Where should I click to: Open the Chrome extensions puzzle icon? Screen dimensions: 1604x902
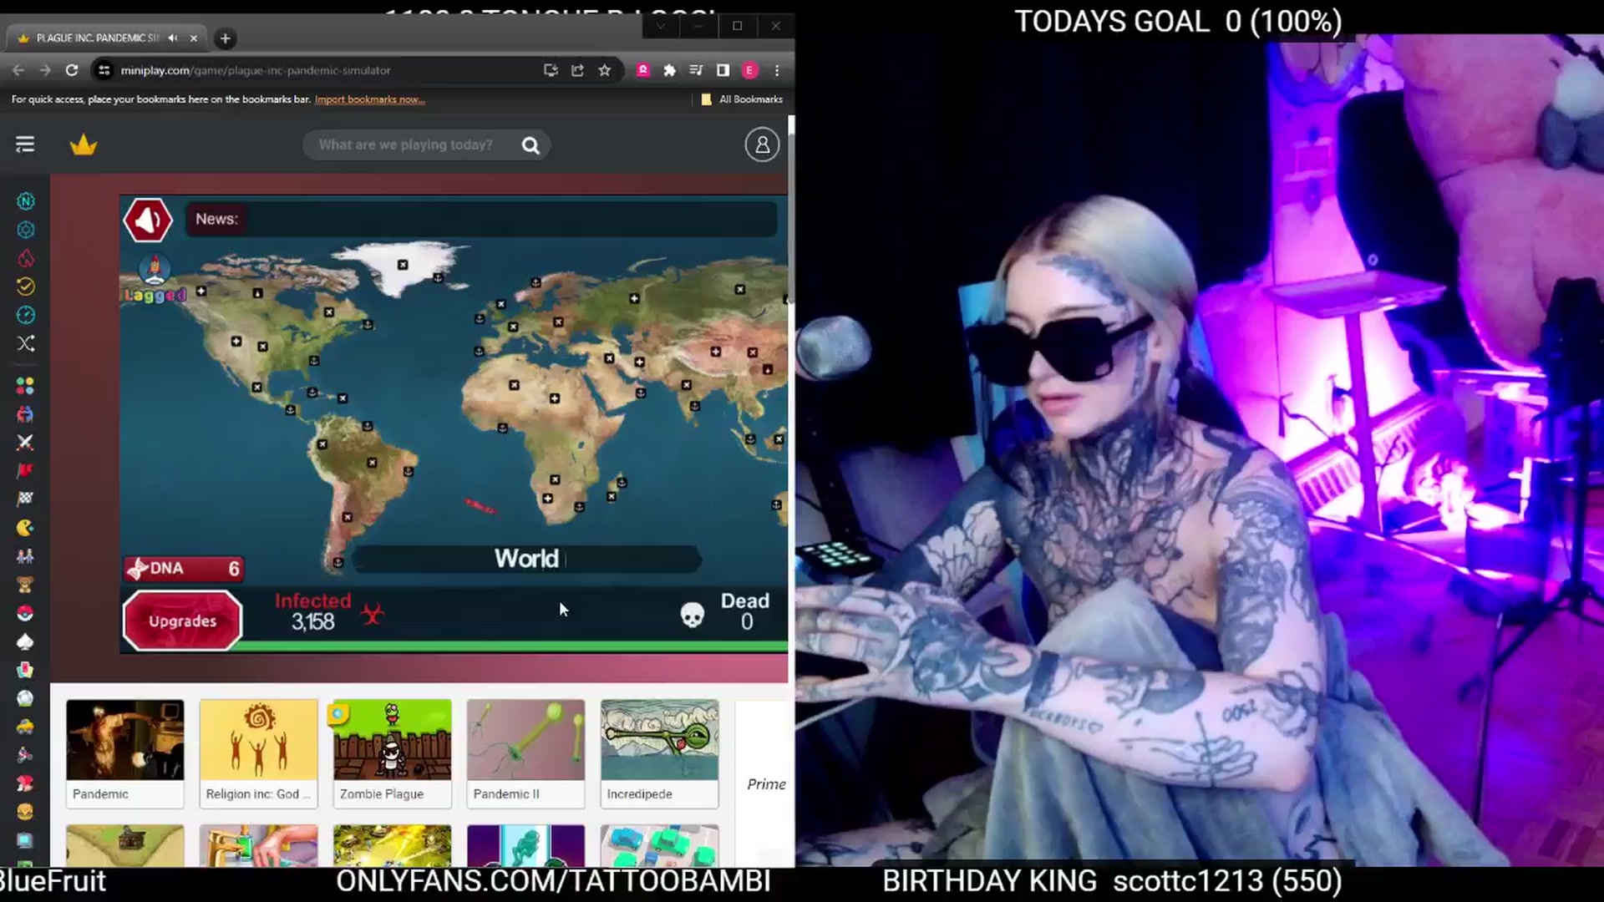pyautogui.click(x=669, y=70)
